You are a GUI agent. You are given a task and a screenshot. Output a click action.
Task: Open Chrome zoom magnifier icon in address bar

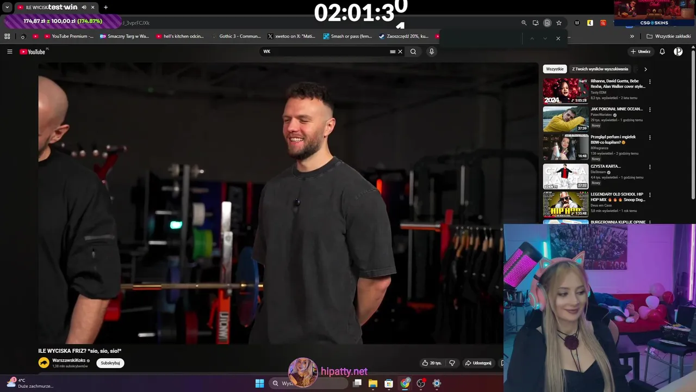coord(524,23)
